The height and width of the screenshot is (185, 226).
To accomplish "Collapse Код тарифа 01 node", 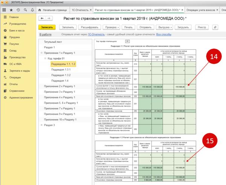I will (45, 58).
